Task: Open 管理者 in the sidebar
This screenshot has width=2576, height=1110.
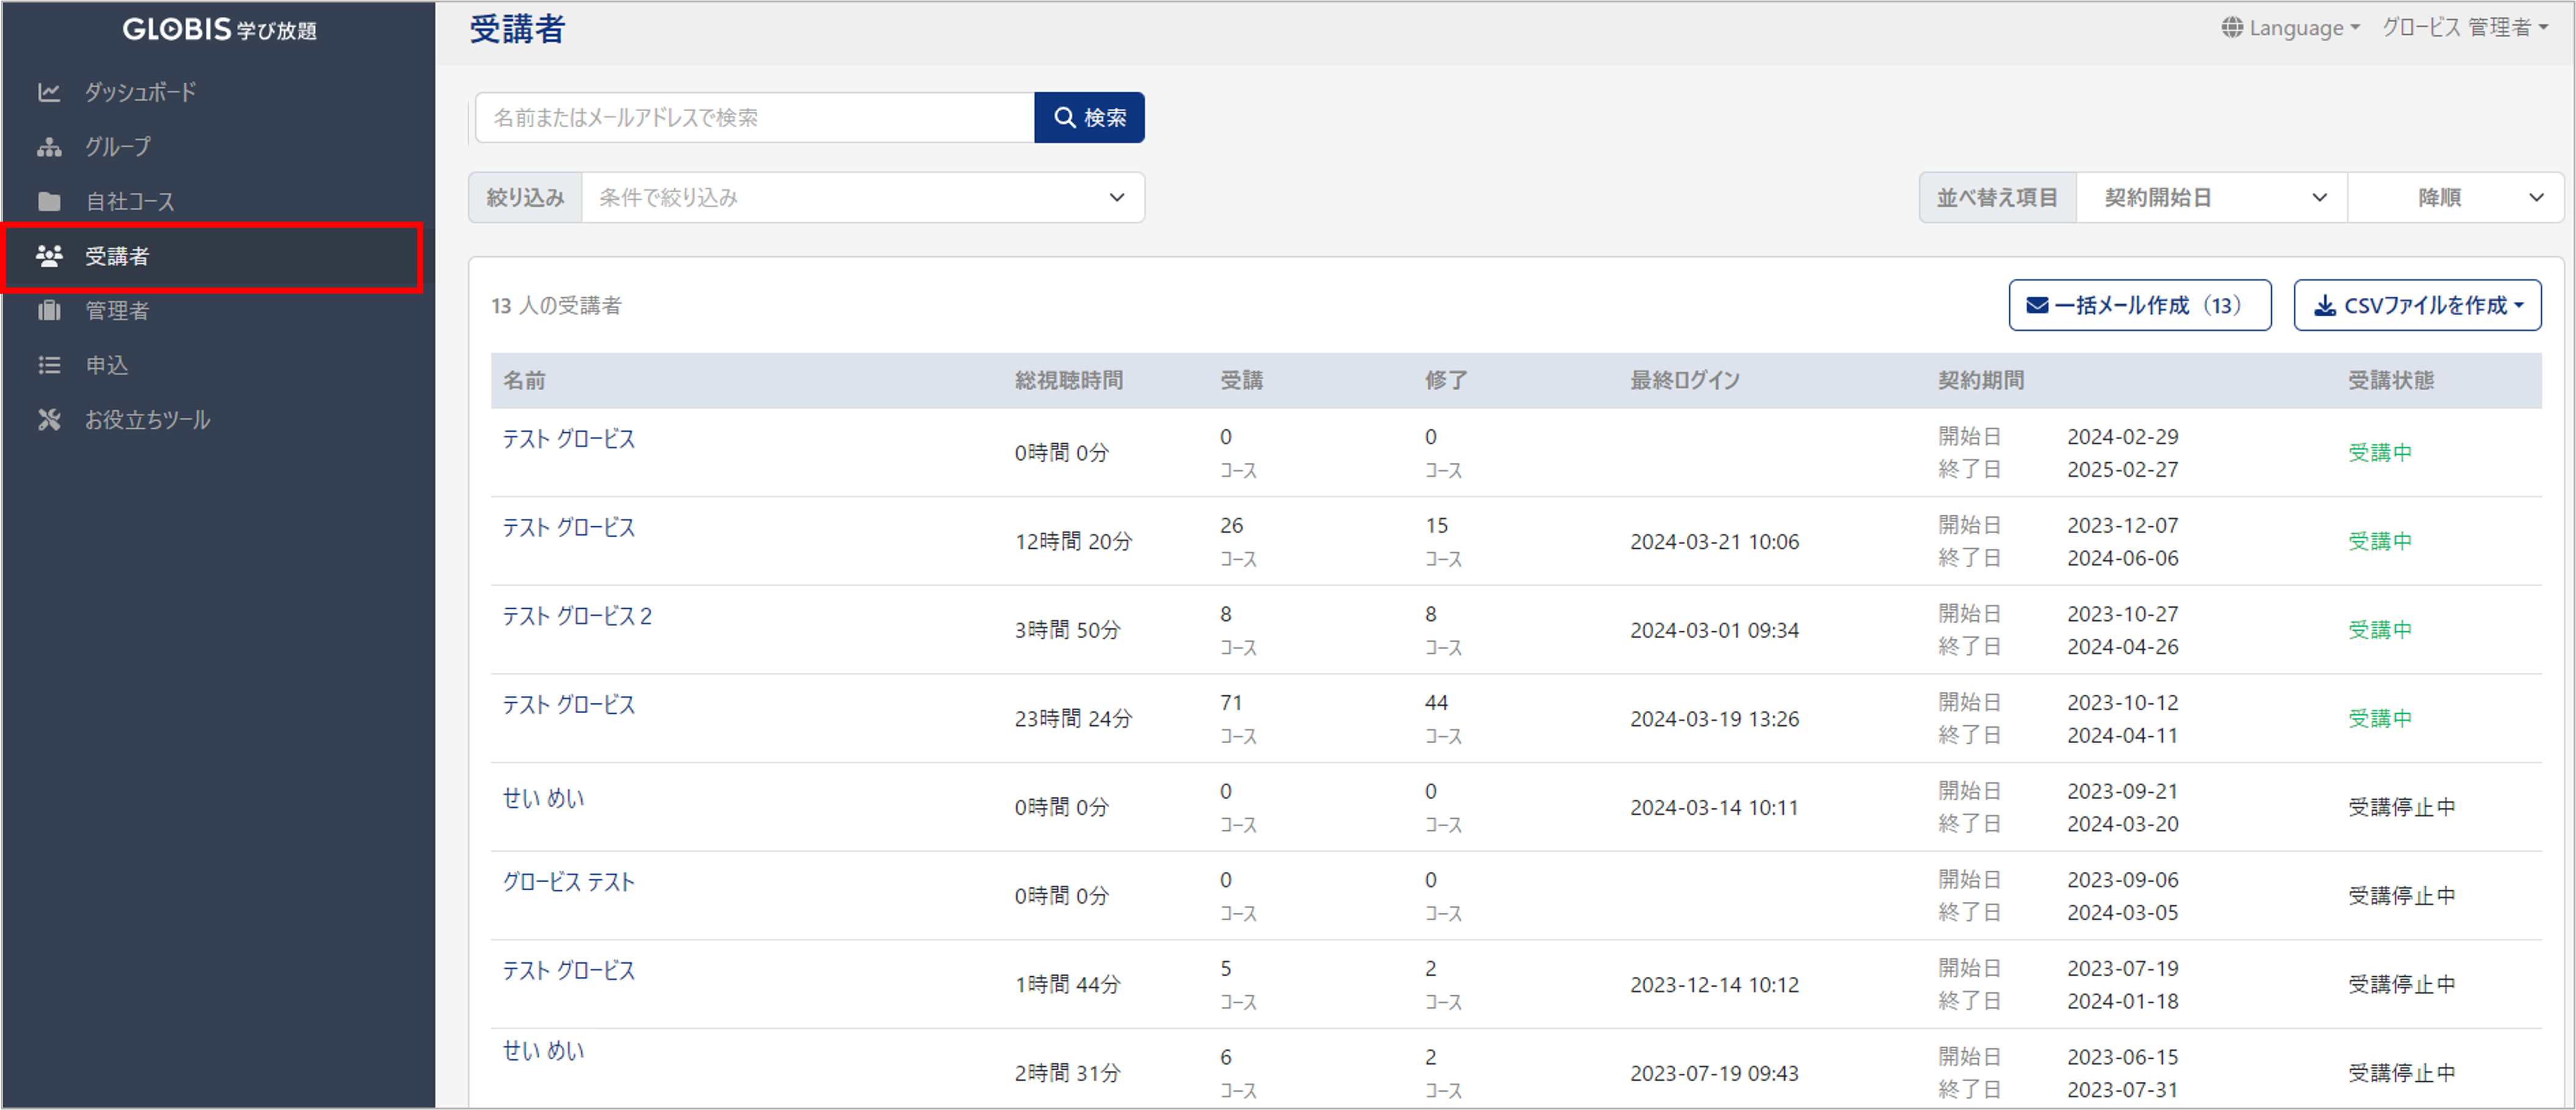Action: (x=117, y=310)
